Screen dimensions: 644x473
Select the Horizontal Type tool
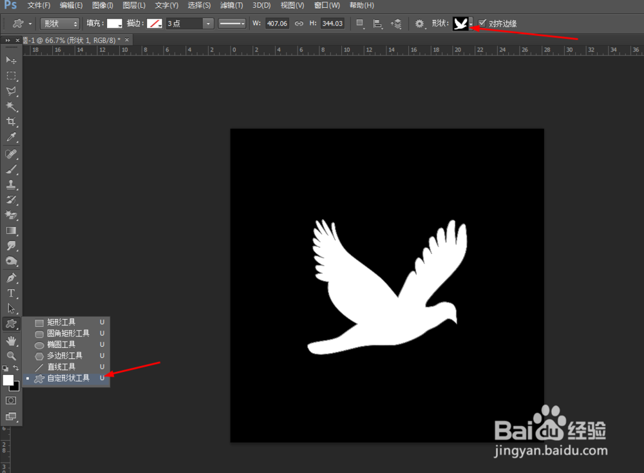[11, 293]
